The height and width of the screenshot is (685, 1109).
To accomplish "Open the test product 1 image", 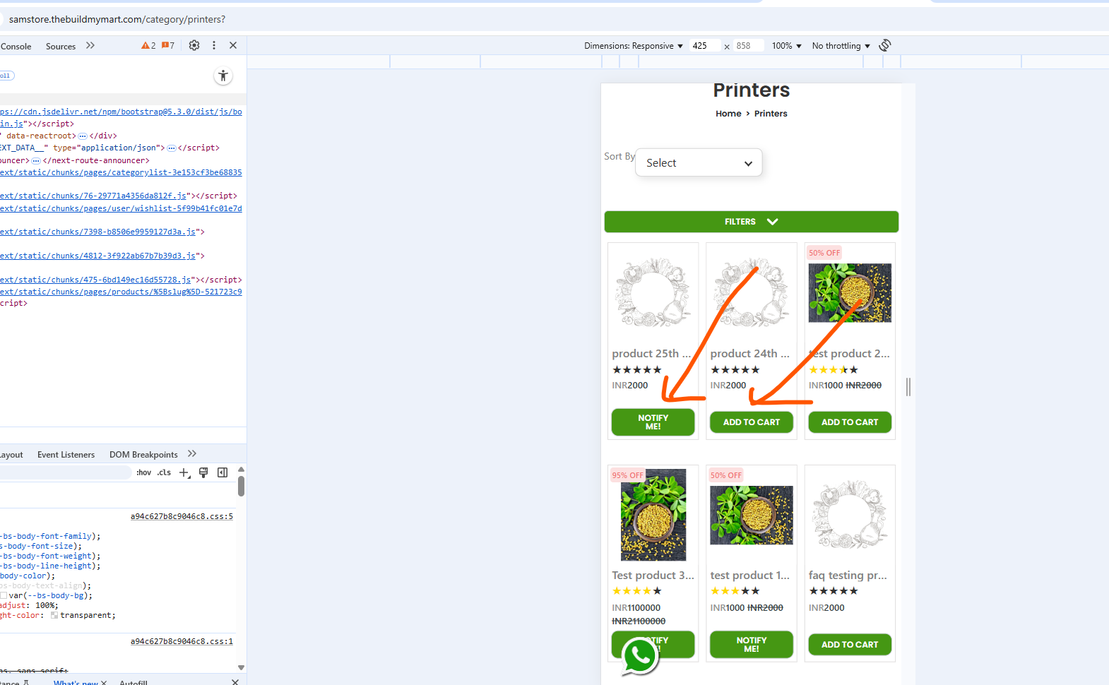I will (752, 516).
